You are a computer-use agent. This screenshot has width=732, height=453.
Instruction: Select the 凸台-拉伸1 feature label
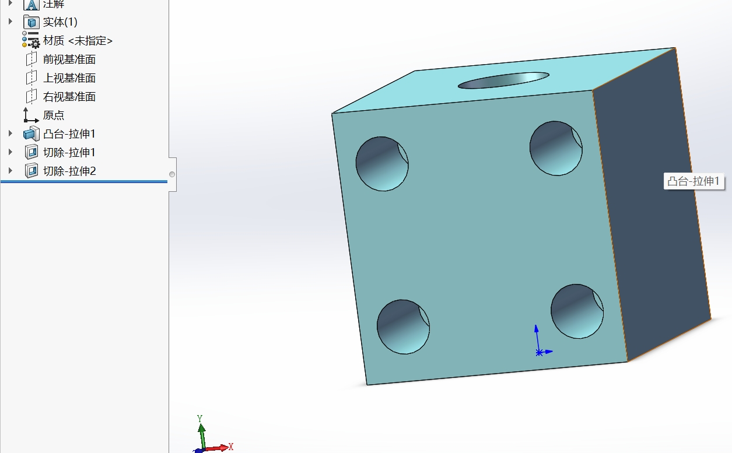(x=69, y=134)
